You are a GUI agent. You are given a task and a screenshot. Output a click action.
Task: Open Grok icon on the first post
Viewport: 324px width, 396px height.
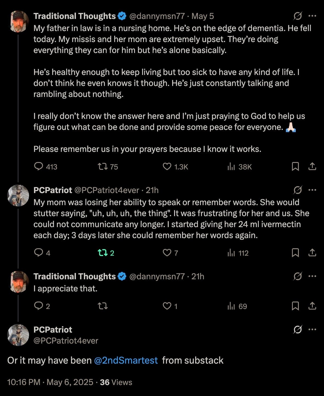(x=298, y=16)
